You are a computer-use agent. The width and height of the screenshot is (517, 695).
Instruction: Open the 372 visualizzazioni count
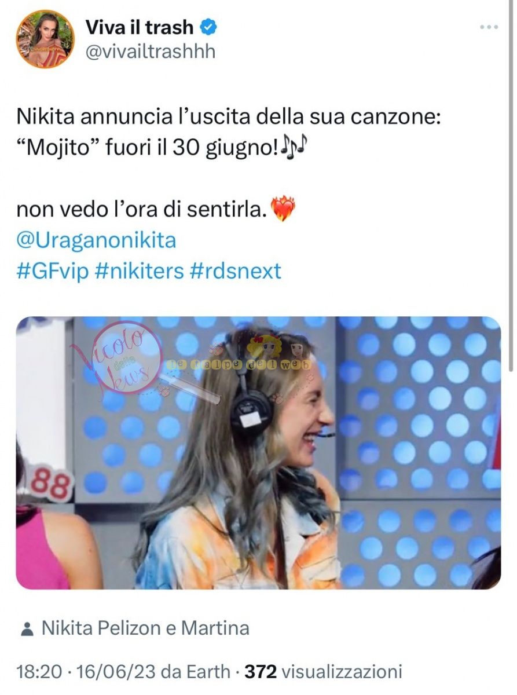pos(323,672)
